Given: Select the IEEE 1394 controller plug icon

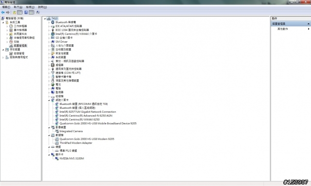Looking at the screenshot, I should click(x=53, y=30).
